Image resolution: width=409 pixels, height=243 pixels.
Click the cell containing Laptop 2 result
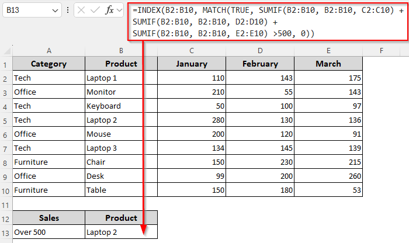(121, 232)
